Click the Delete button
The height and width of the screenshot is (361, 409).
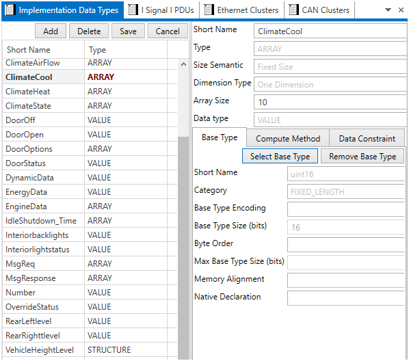89,31
